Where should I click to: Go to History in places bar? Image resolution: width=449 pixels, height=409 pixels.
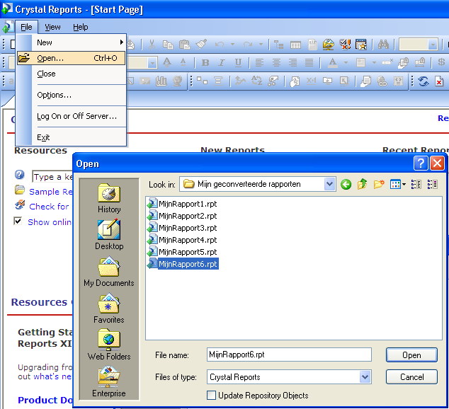click(x=109, y=199)
